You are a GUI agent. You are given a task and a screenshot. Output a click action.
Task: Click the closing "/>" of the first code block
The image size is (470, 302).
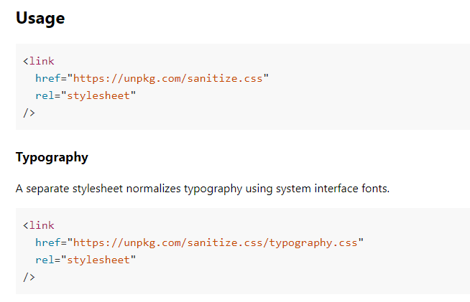[29, 113]
